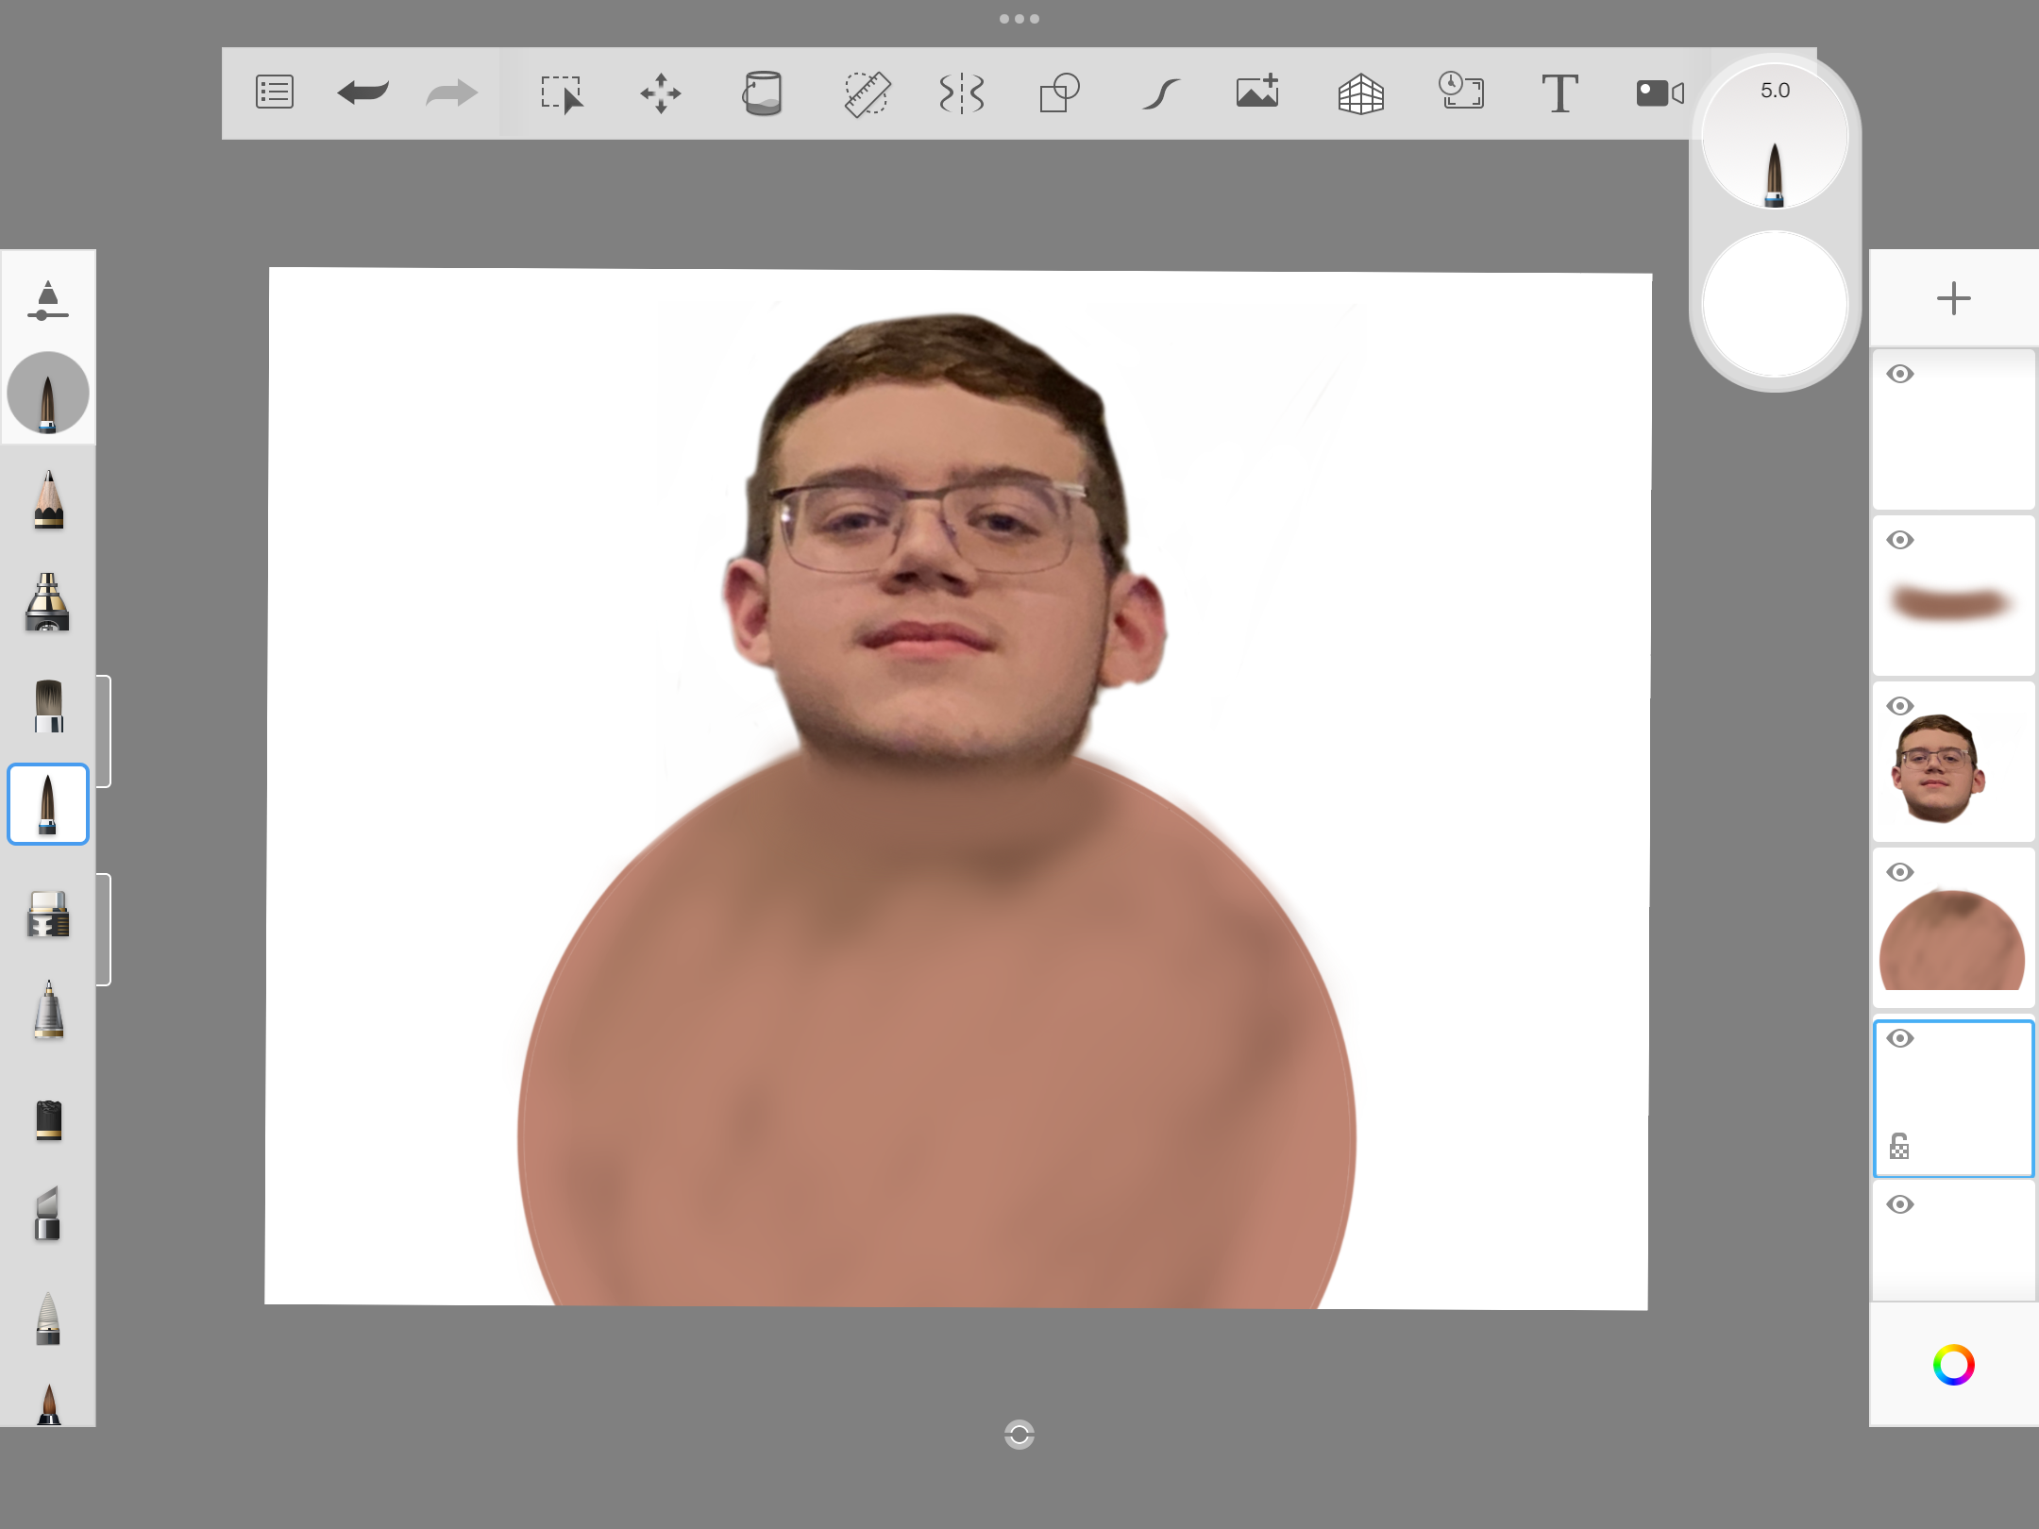Choose the gold-banded marker brush
Image resolution: width=2039 pixels, height=1529 pixels.
48,602
